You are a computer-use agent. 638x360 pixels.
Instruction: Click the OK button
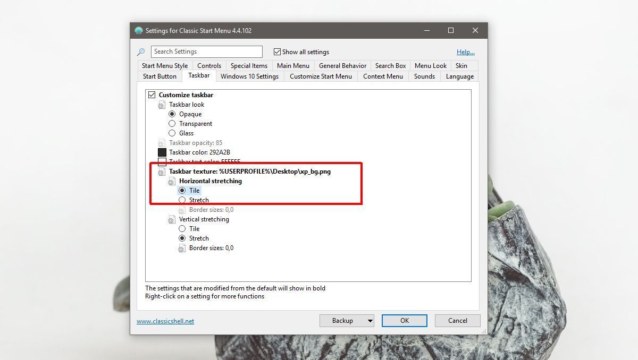(404, 321)
